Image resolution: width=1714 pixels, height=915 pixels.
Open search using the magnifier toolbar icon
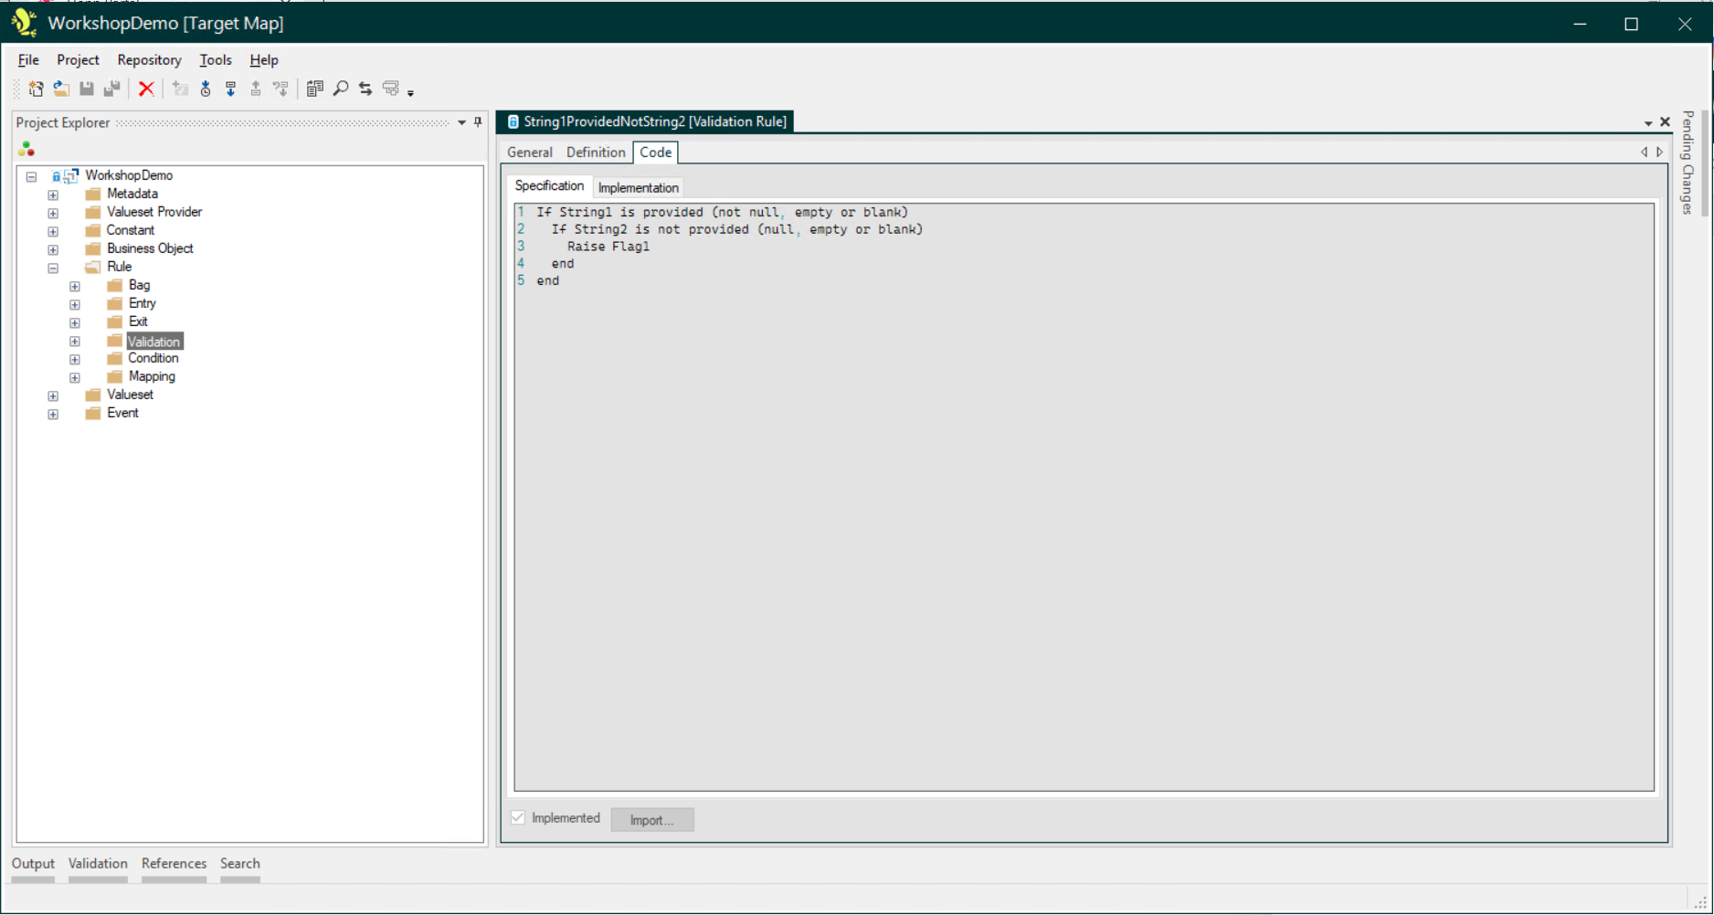coord(342,89)
